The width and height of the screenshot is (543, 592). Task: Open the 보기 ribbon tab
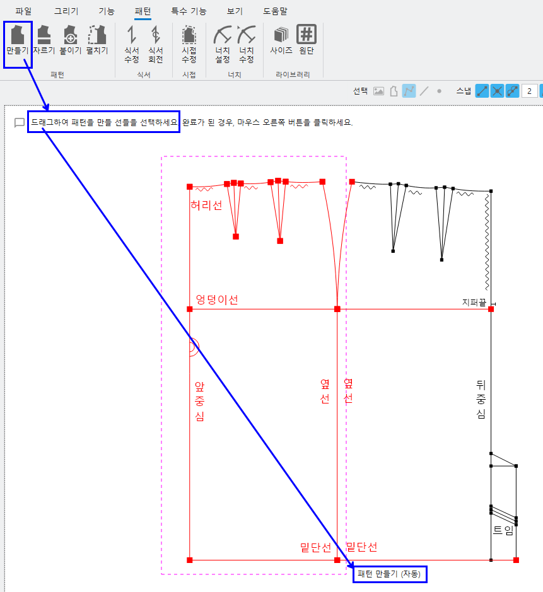tap(235, 11)
